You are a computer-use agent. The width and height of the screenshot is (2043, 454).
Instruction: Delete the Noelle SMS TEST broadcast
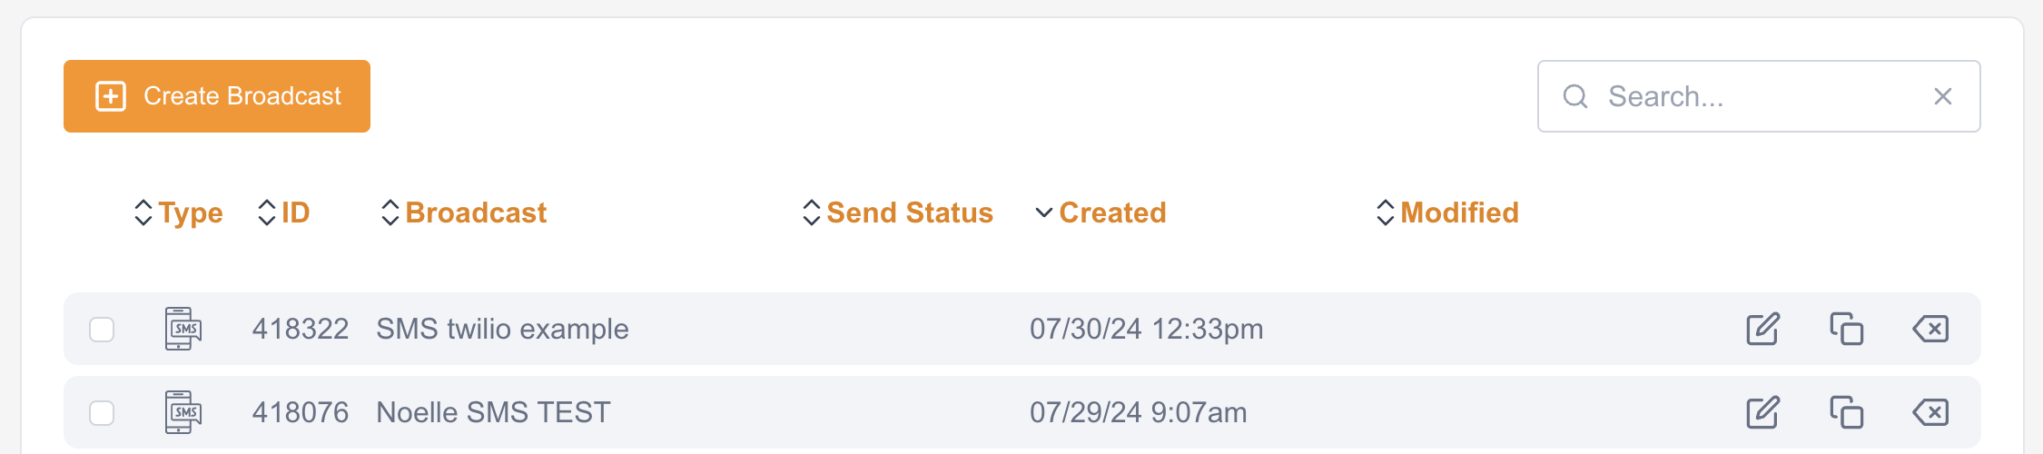(x=1930, y=412)
